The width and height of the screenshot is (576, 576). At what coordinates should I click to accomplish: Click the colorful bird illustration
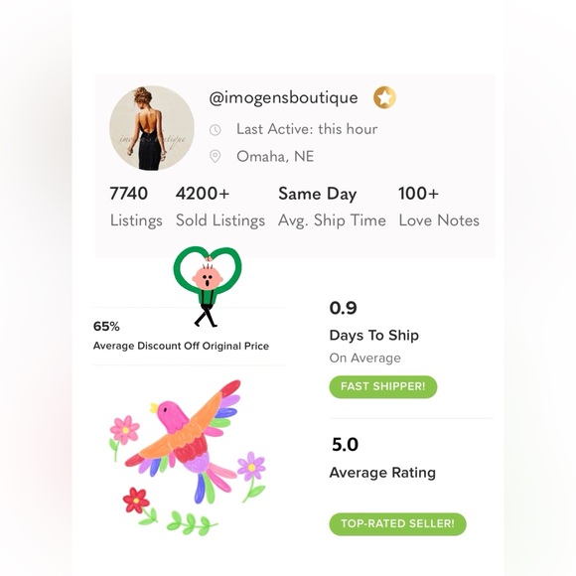coord(183,439)
